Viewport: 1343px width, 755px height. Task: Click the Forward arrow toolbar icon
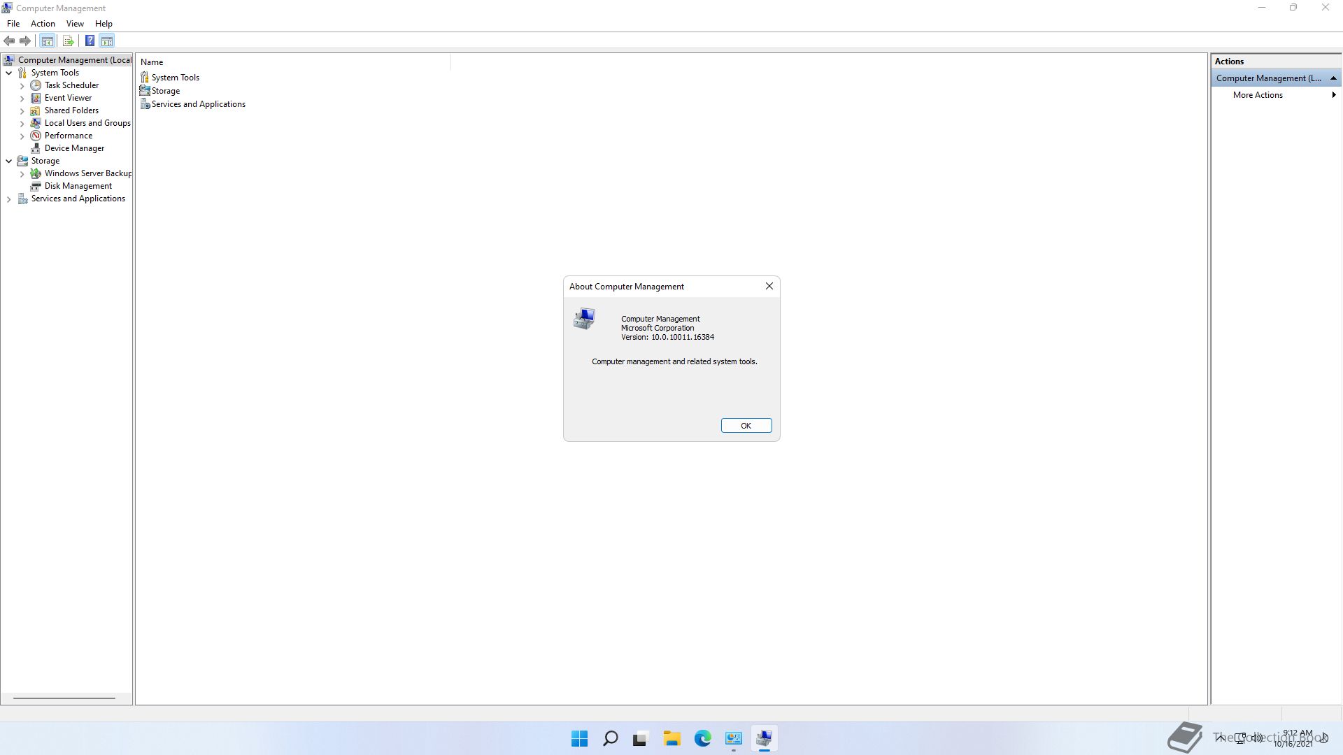point(25,41)
